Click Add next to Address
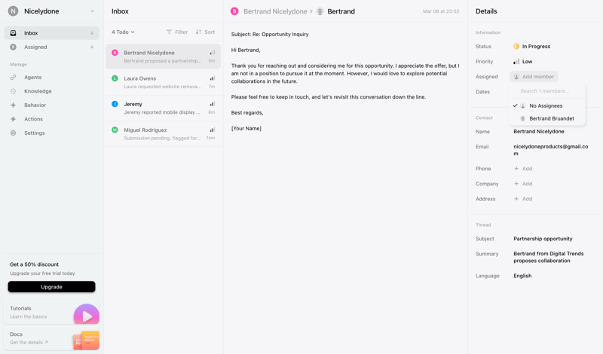 [x=527, y=199]
